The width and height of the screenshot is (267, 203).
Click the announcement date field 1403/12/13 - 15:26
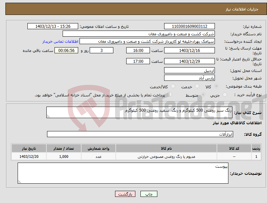pyautogui.click(x=53, y=26)
